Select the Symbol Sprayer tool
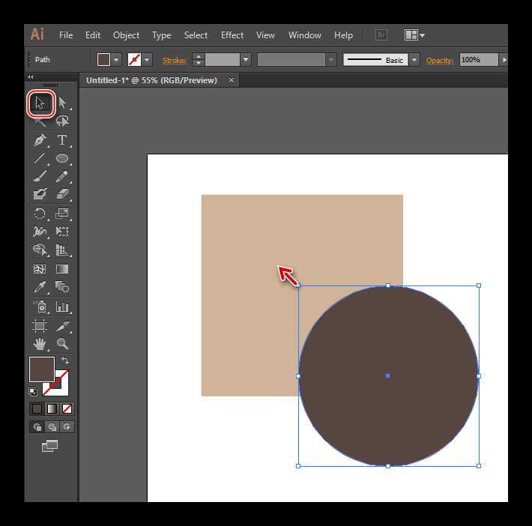This screenshot has height=526, width=532. point(40,306)
